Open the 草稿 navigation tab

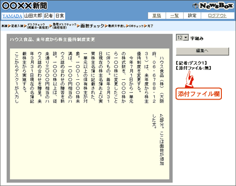tap(157, 16)
